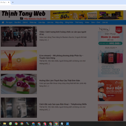Open File Explorer from the taskbar
Viewport: 126px width, 126px height.
coord(5,124)
